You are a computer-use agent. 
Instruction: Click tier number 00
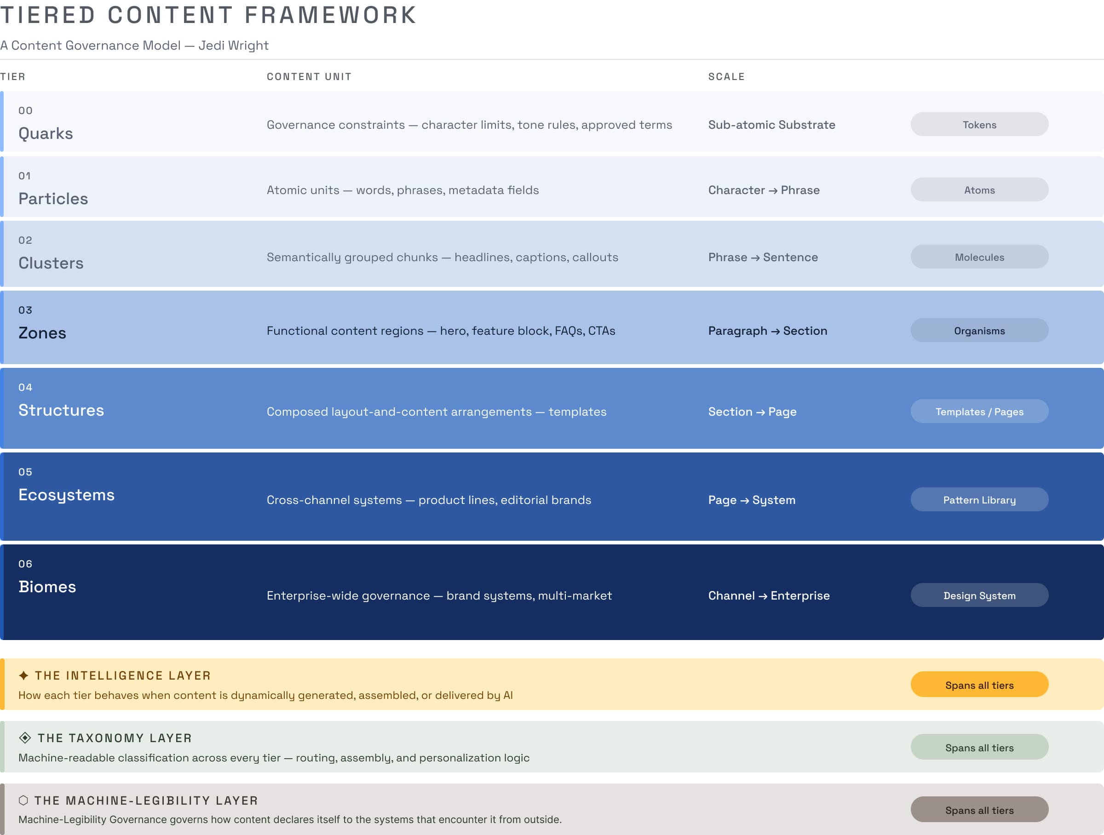(25, 111)
